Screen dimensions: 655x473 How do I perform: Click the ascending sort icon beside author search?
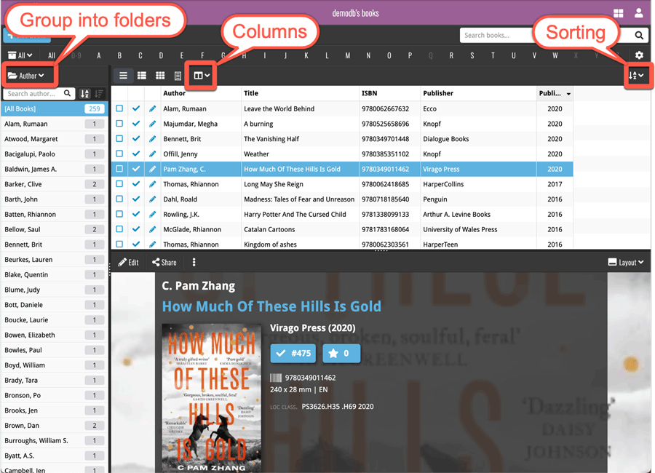tap(84, 93)
